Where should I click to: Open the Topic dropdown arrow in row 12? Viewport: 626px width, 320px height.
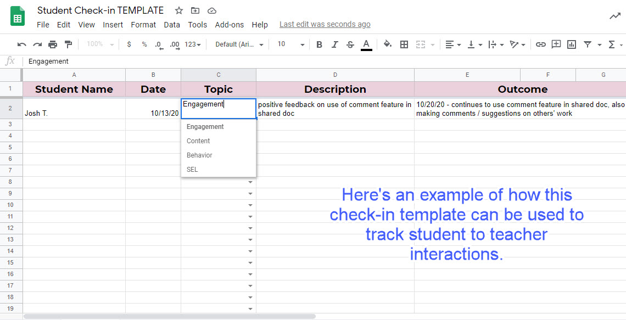[250, 228]
